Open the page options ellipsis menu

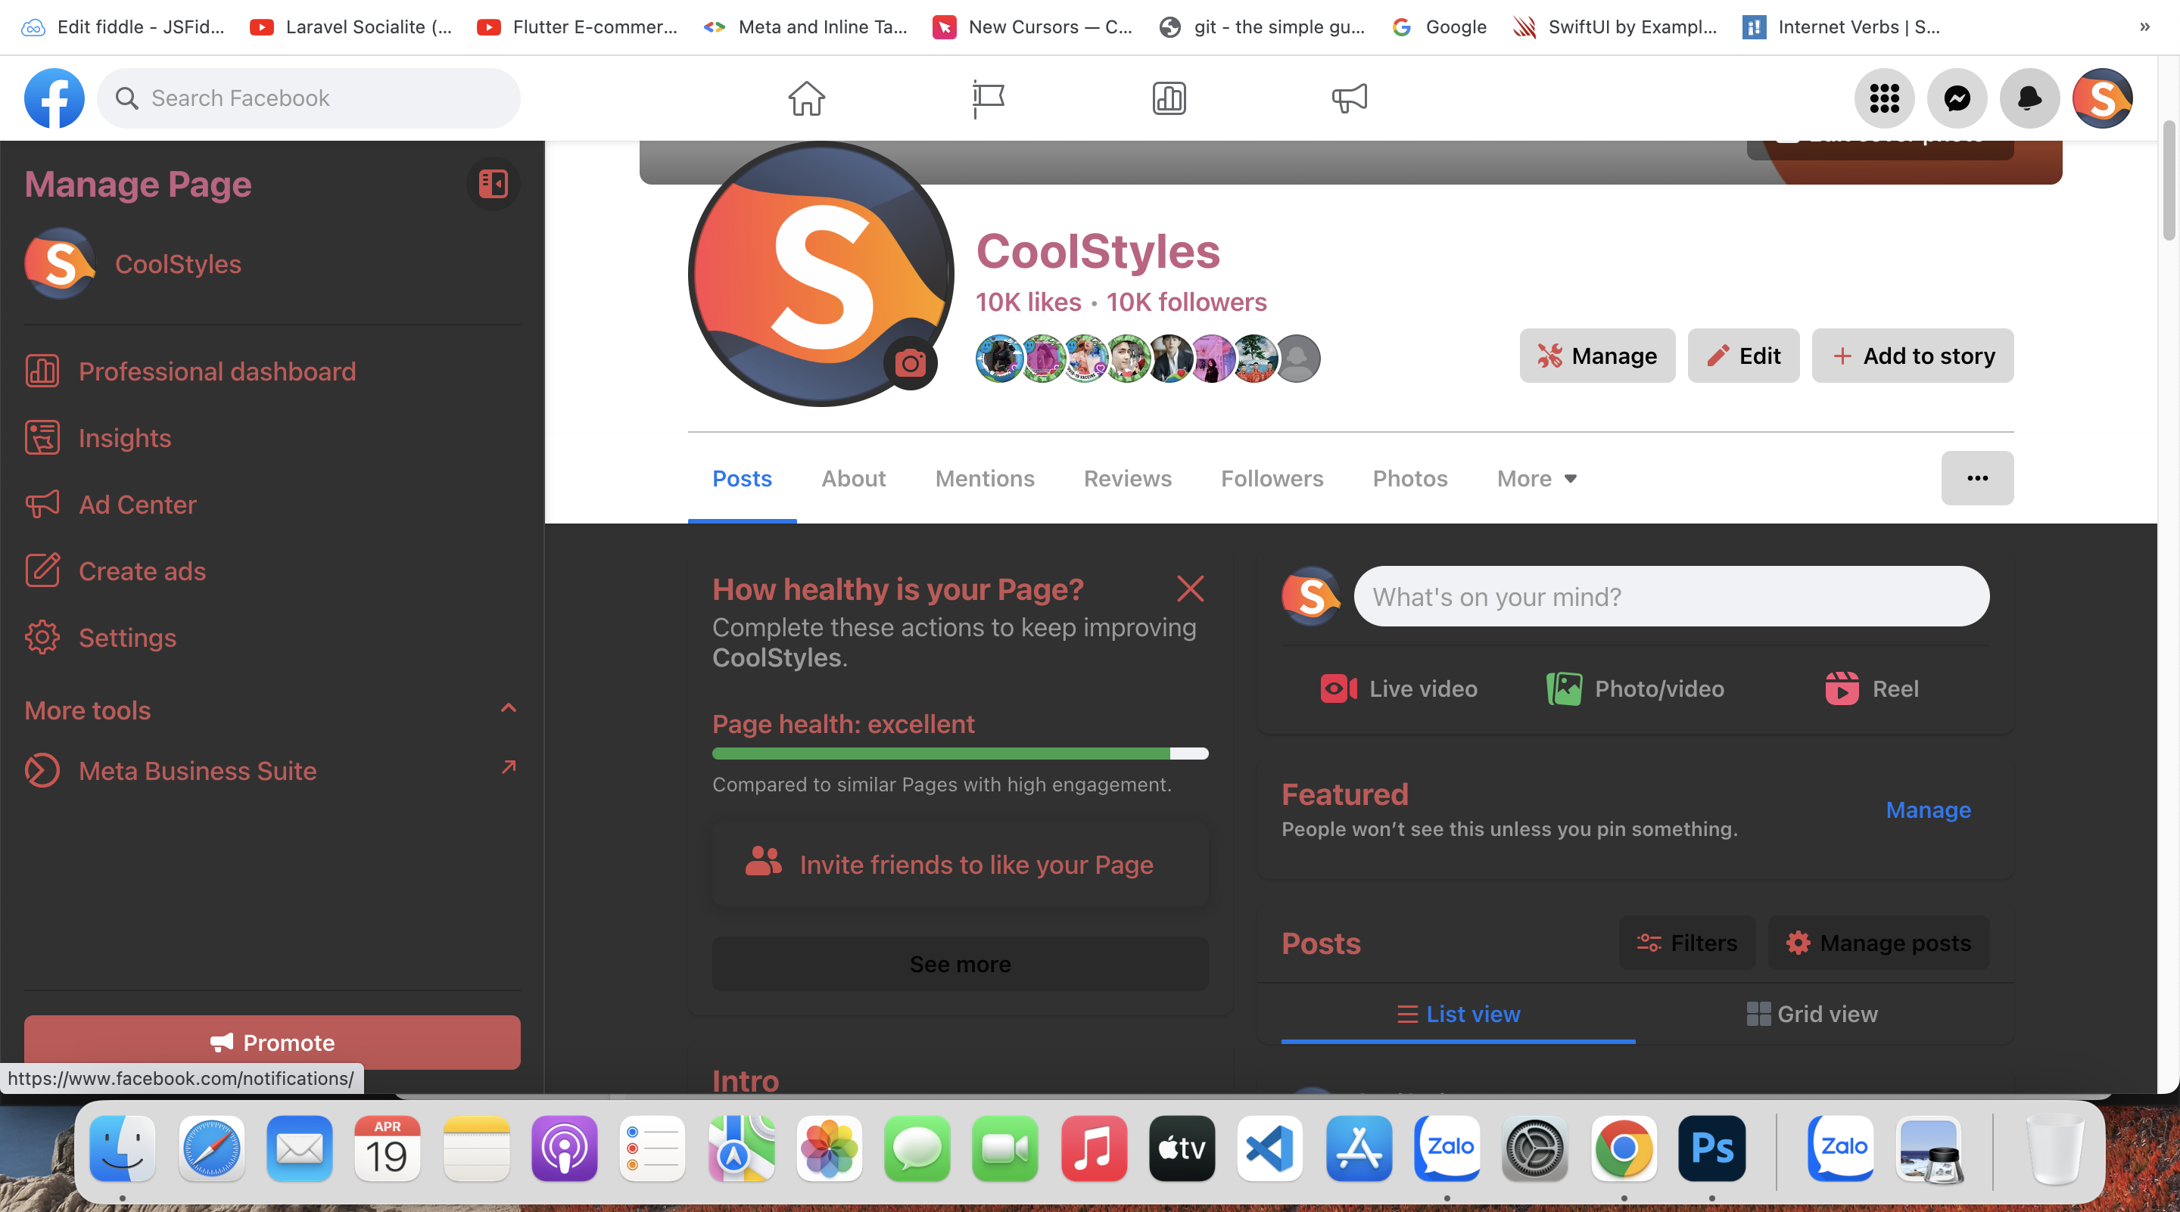[1977, 478]
